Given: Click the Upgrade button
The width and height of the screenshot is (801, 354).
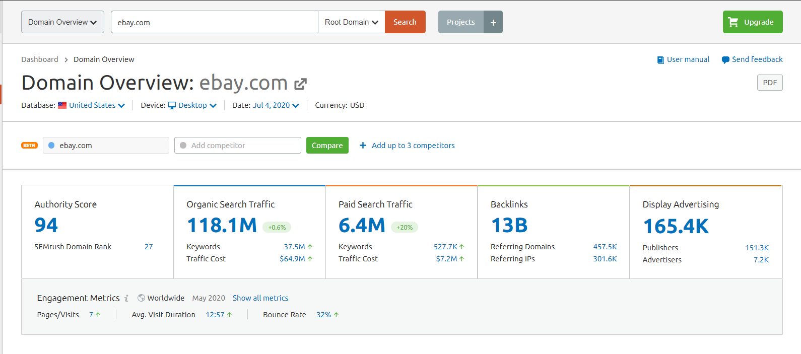Looking at the screenshot, I should coord(753,22).
